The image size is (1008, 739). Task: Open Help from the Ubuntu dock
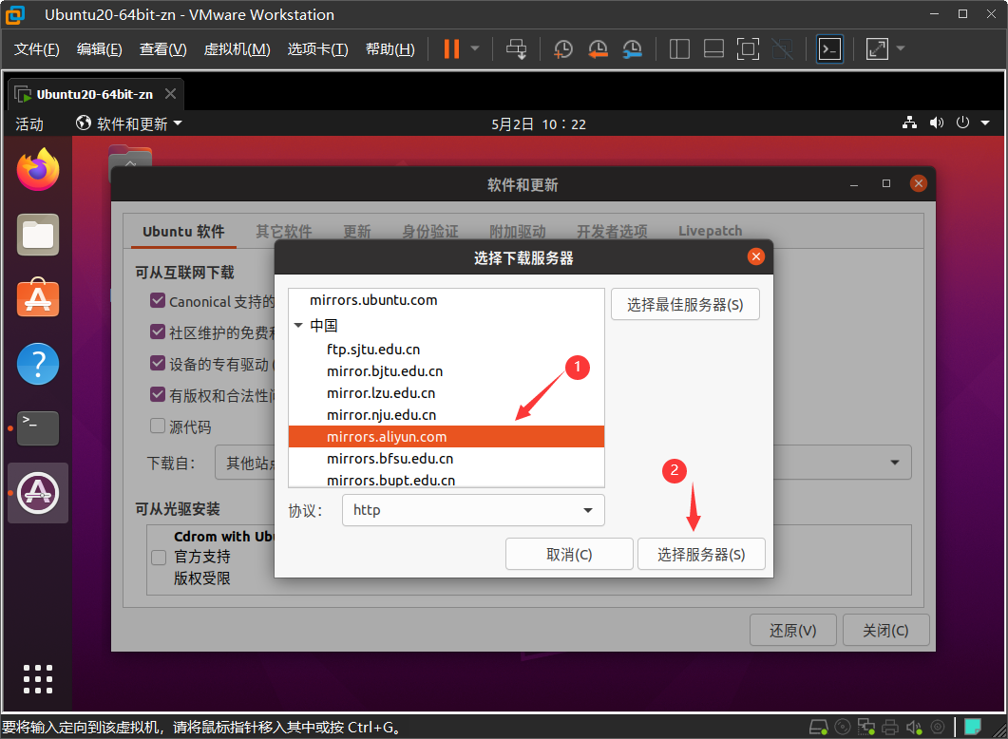point(38,364)
